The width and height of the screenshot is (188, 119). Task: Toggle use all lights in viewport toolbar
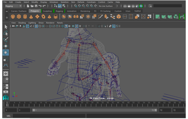click(x=80, y=26)
